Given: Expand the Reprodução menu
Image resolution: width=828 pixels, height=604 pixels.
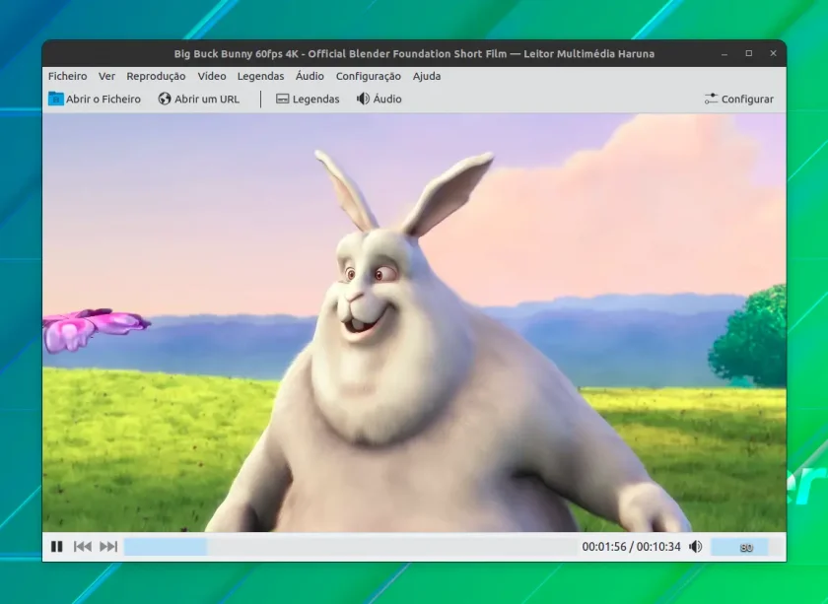Looking at the screenshot, I should pos(156,76).
